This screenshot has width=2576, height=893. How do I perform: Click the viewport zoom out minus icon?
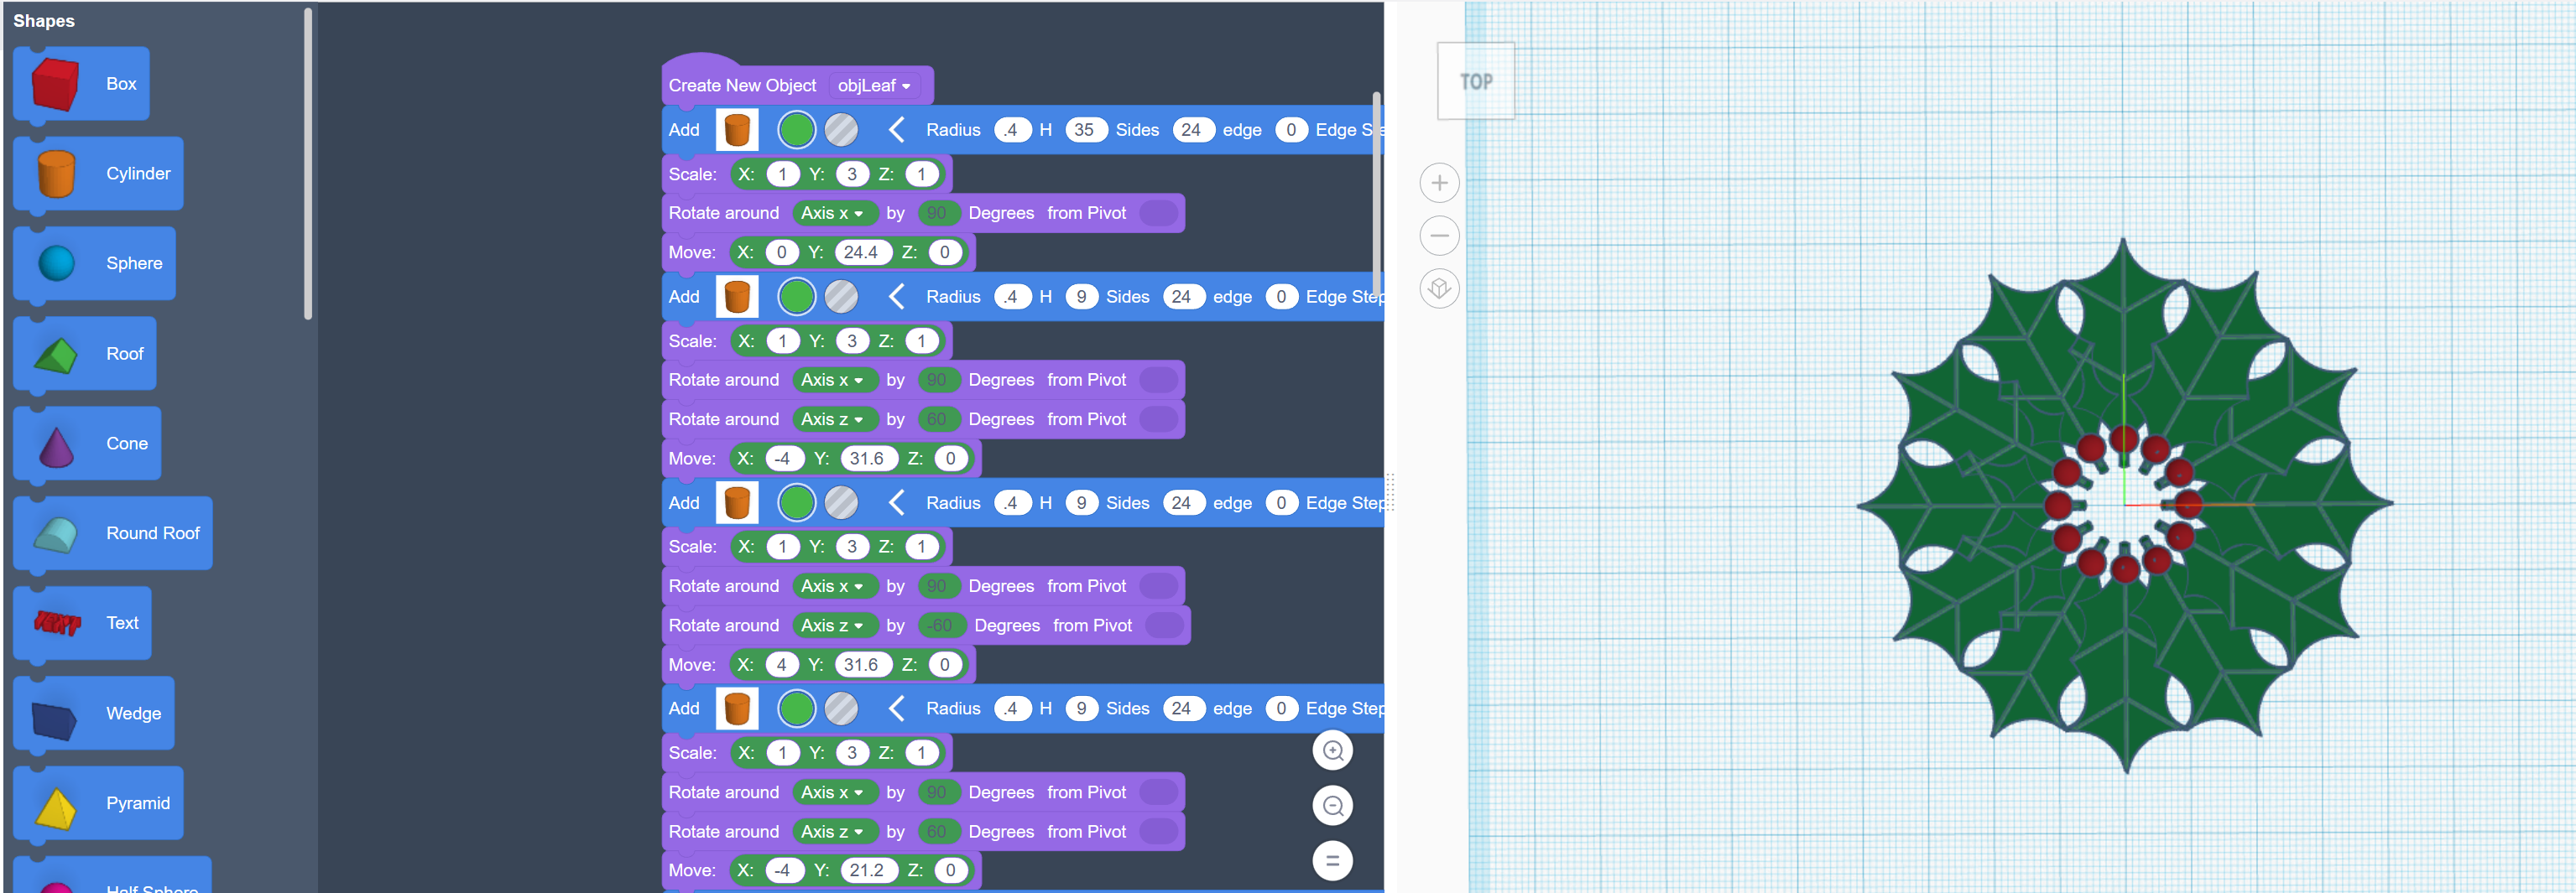tap(1439, 236)
